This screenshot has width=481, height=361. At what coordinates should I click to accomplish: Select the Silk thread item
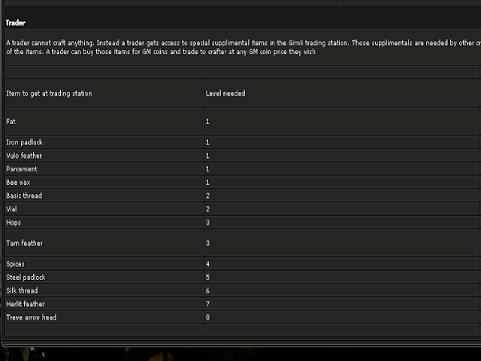pos(22,291)
